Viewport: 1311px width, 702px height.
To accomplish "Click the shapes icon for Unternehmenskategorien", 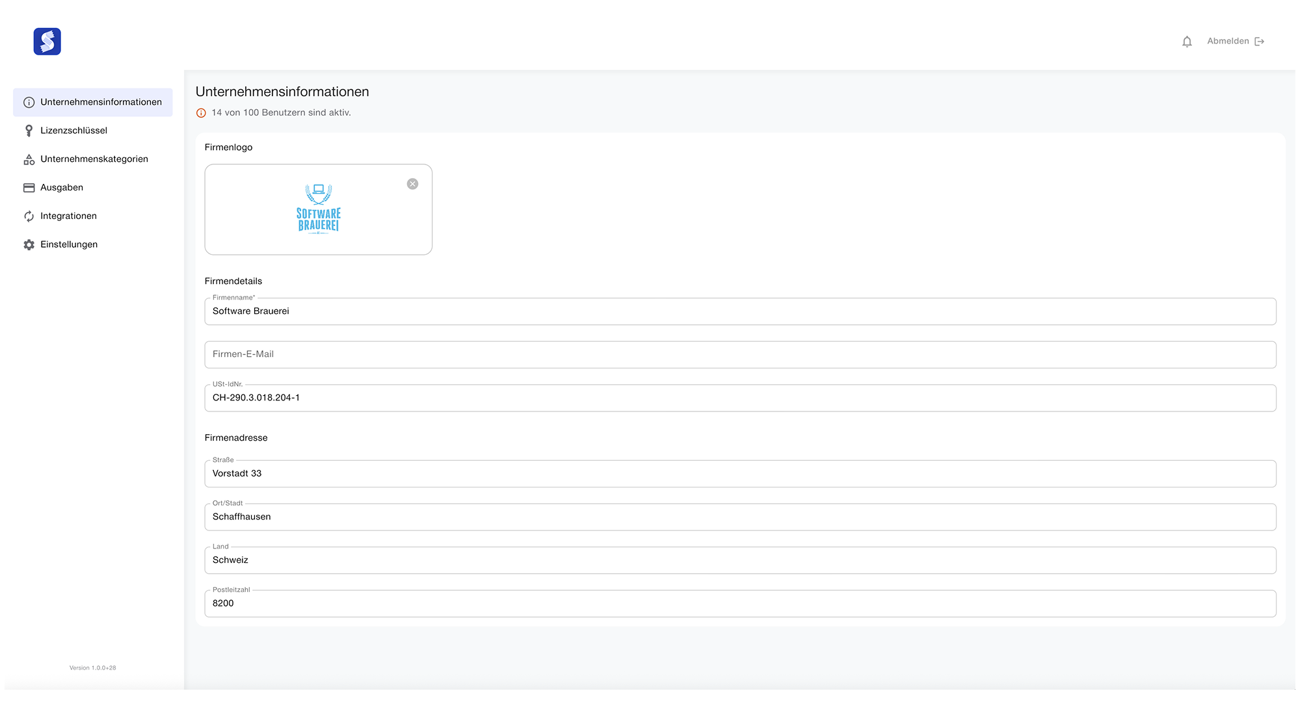I will click(x=29, y=159).
